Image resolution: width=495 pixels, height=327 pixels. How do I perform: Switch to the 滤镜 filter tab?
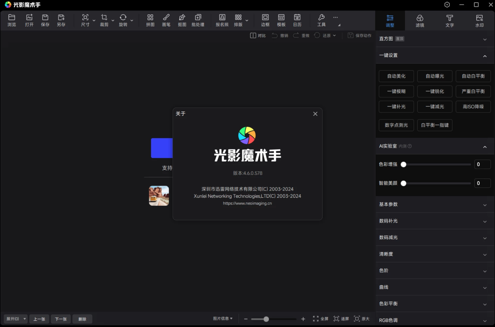click(420, 21)
